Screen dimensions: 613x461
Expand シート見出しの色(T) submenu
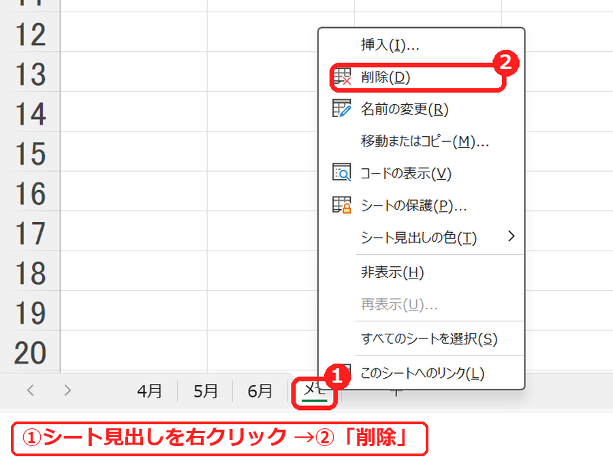(x=421, y=238)
